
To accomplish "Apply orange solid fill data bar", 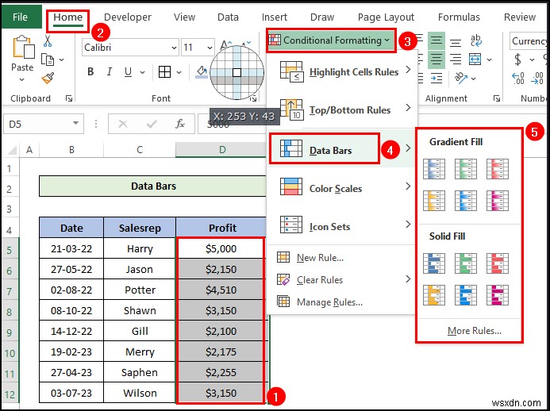I will (434, 295).
